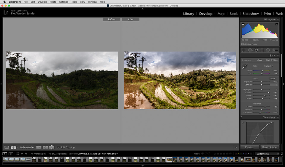Copy After settings to Before button

point(45,147)
